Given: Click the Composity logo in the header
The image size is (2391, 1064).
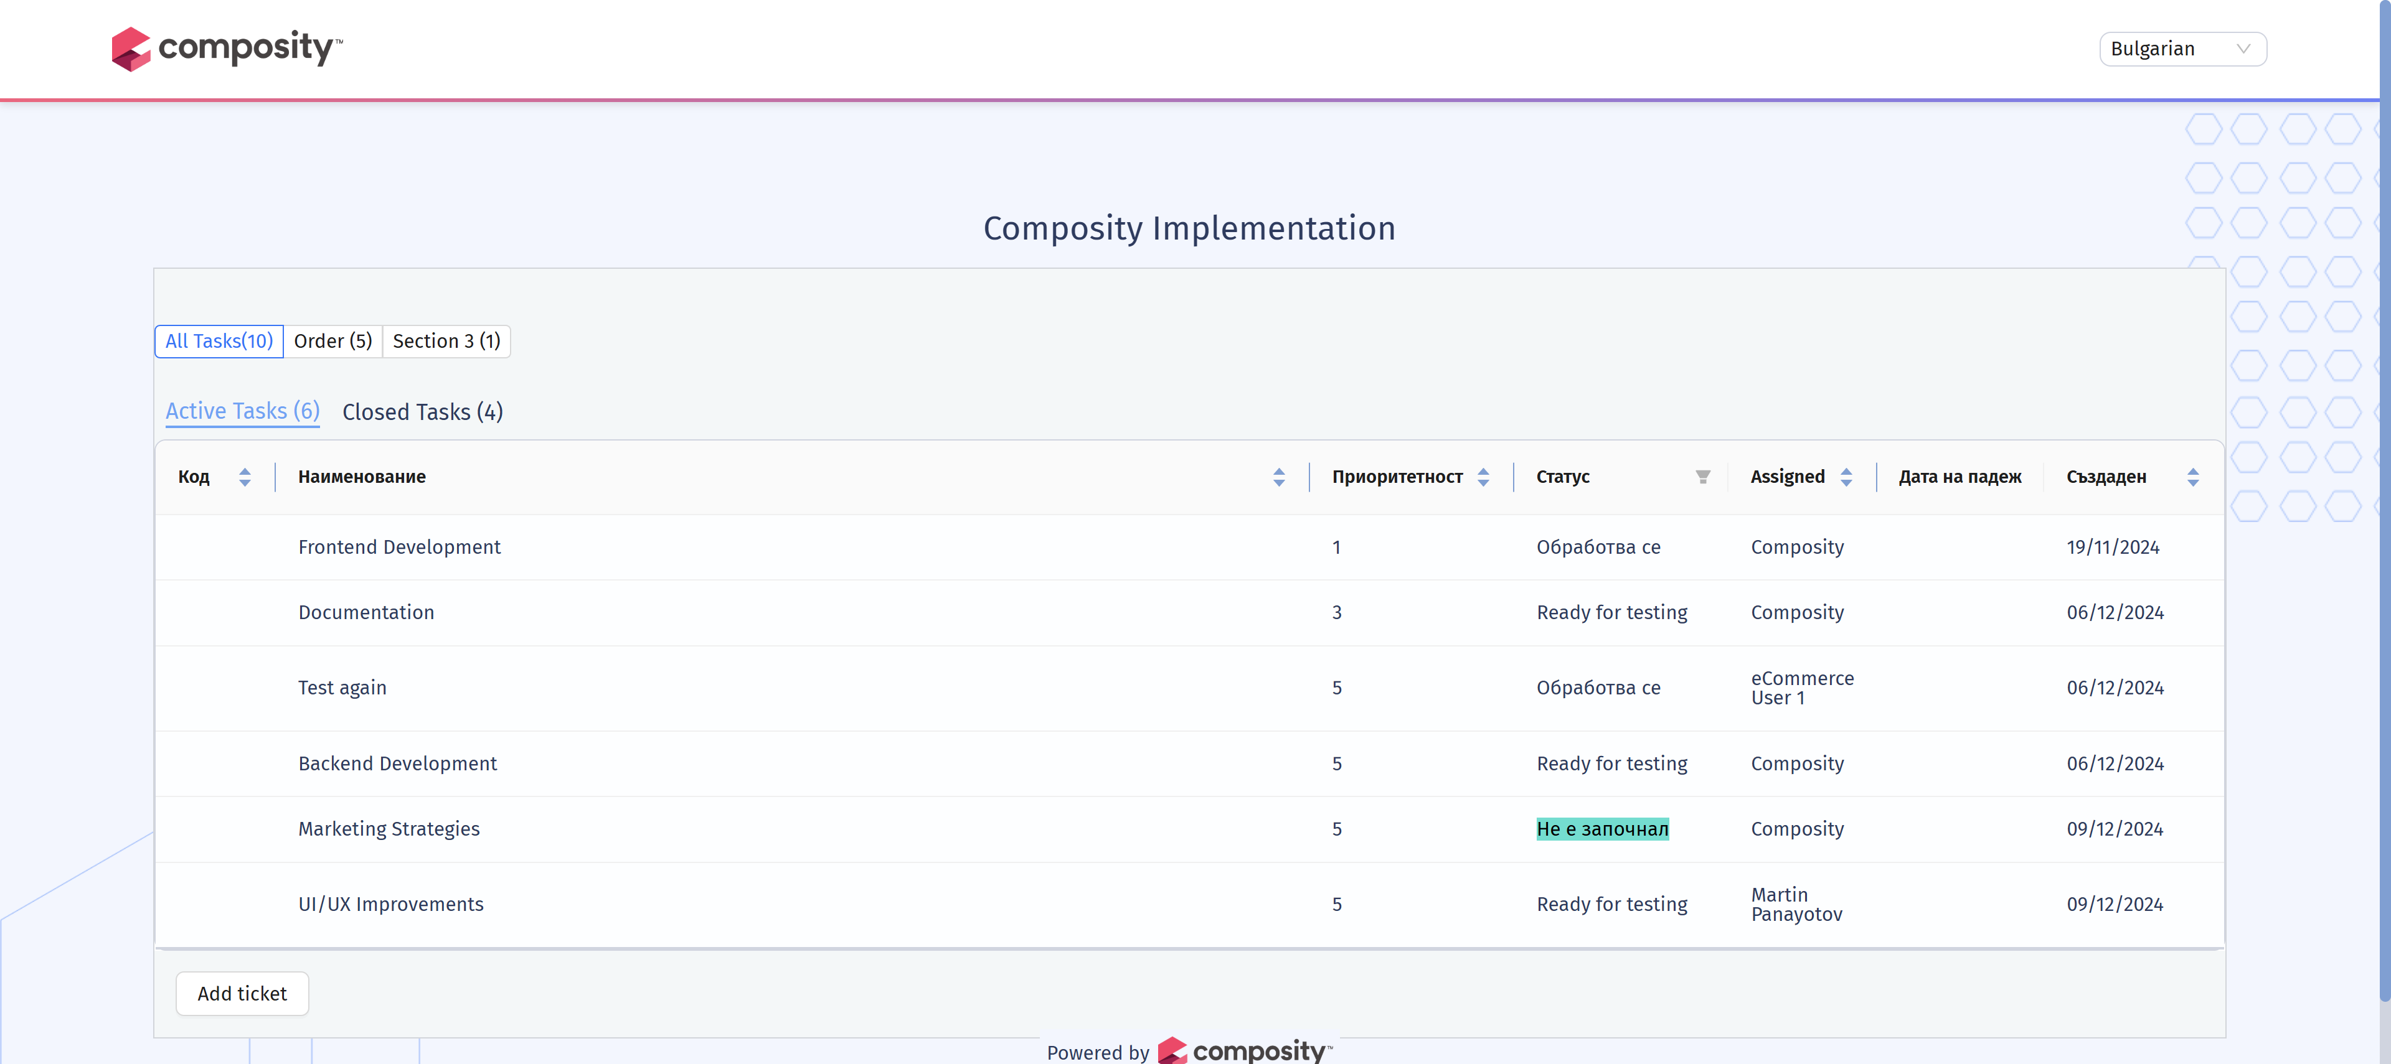Looking at the screenshot, I should [x=227, y=49].
